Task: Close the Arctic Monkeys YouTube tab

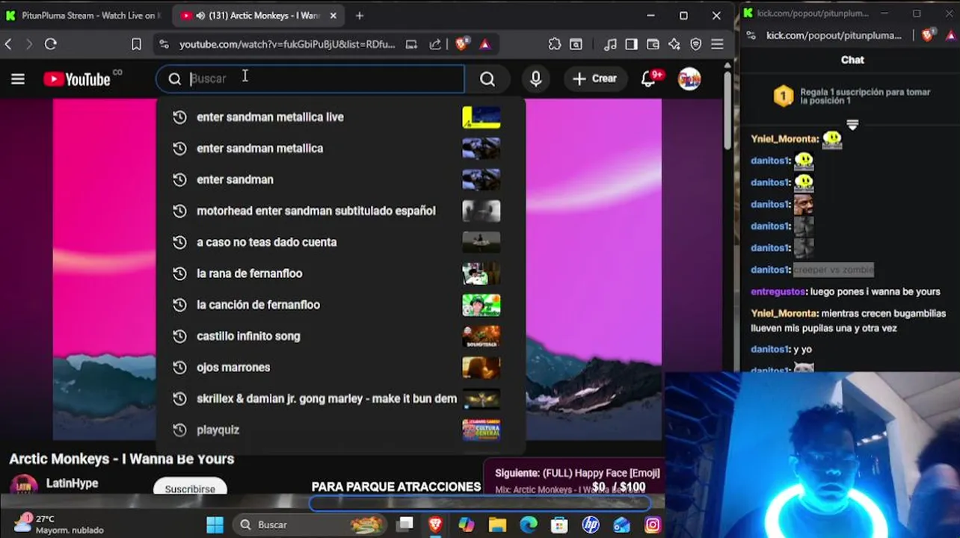Action: coord(333,16)
